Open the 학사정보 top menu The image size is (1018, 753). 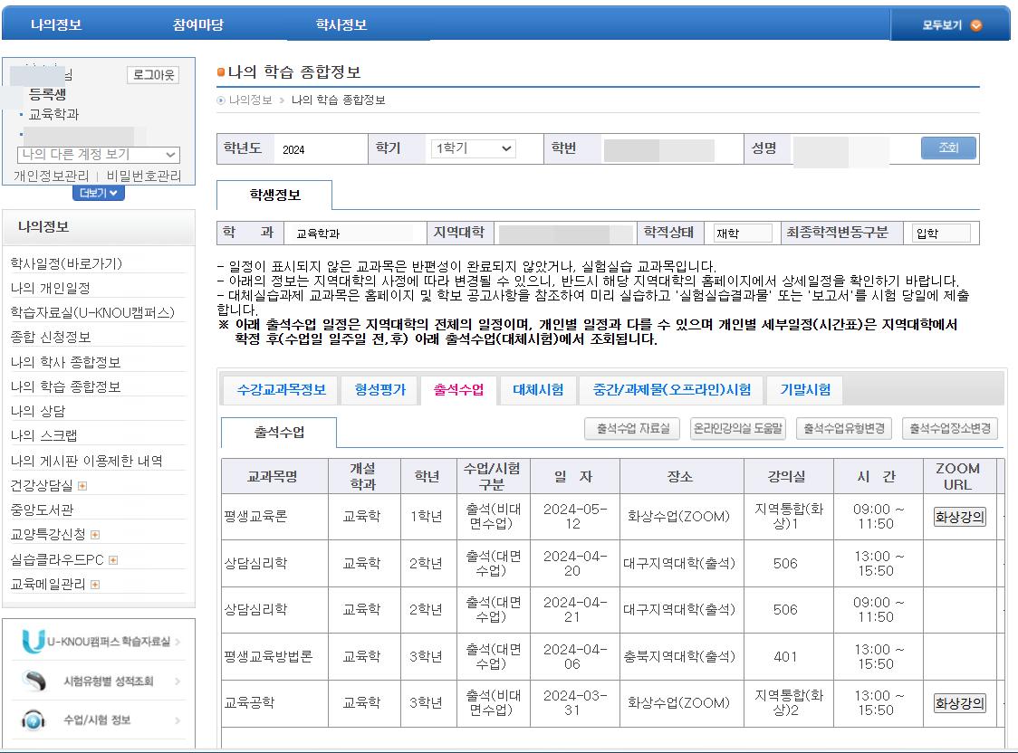(x=341, y=24)
